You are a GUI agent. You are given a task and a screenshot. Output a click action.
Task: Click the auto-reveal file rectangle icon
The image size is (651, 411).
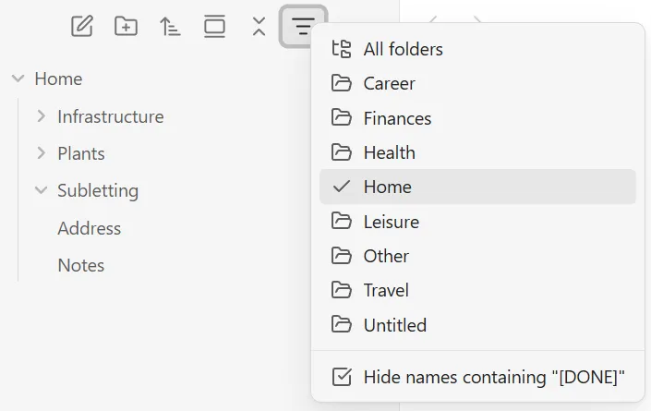214,27
